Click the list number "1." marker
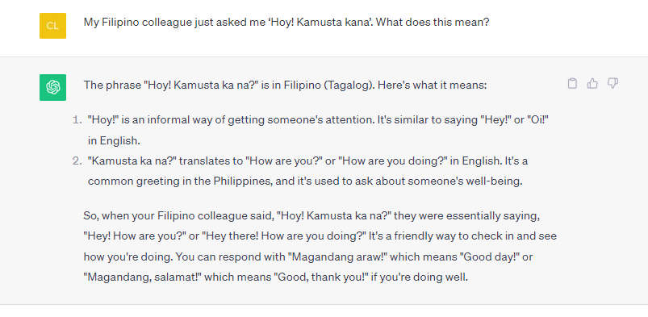648x317 pixels. tap(77, 120)
